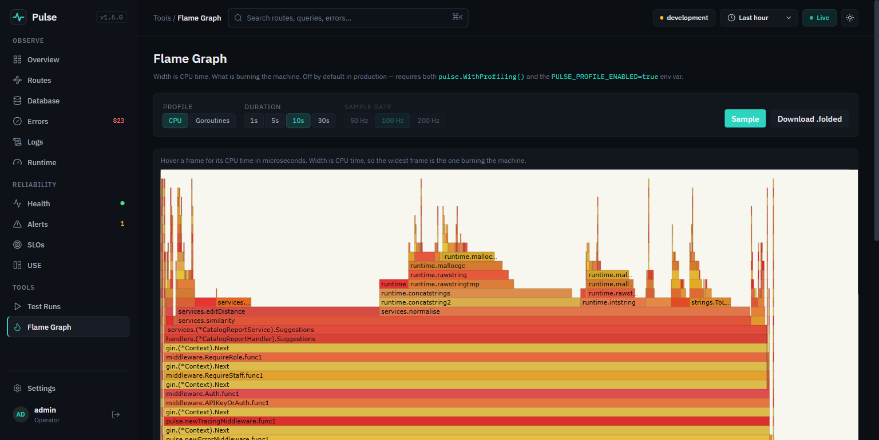Click the Tools breadcrumb link
The image size is (879, 440).
[x=162, y=18]
